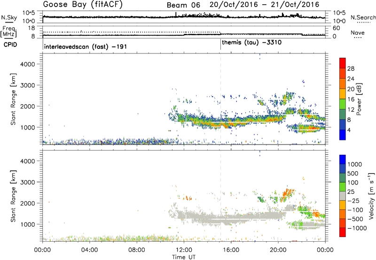Pick the light green Velocity segment between 100 and 25
This screenshot has width=376, height=260.
point(343,187)
